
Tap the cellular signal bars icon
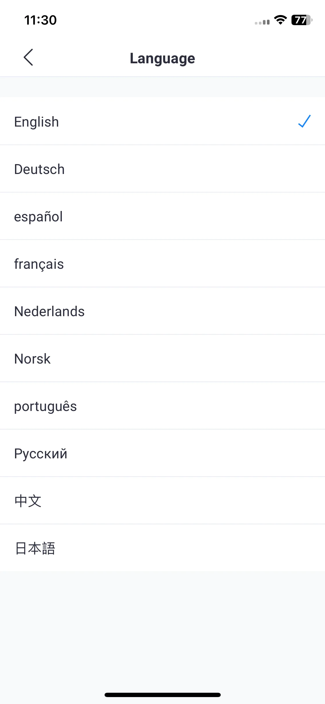click(262, 22)
